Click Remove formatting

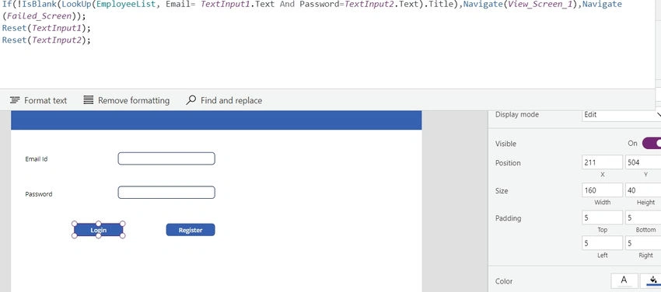(x=127, y=100)
